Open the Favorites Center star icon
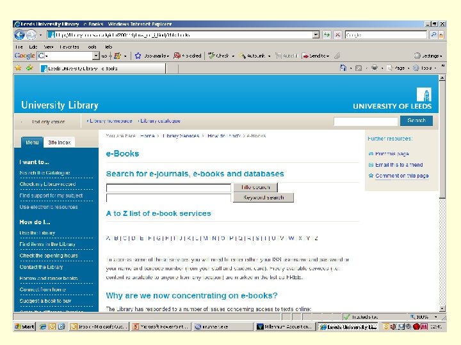 pyautogui.click(x=18, y=68)
